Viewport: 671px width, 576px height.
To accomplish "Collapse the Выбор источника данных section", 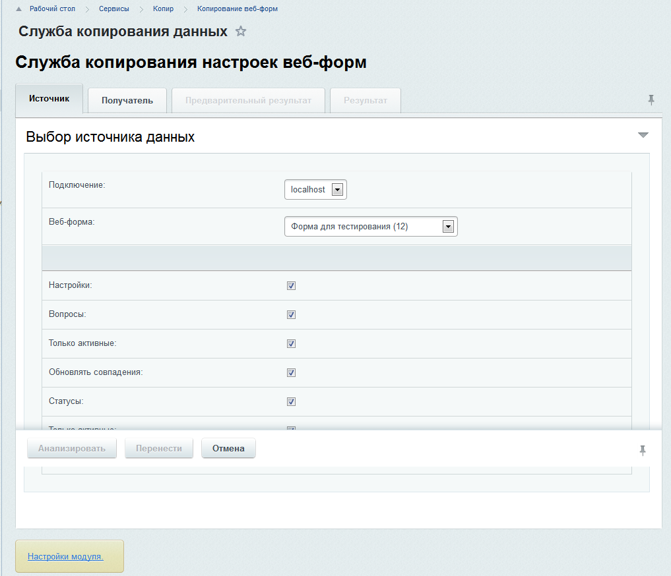I will click(643, 135).
